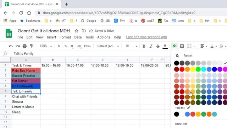Viewport: 227px width, 128px height.
Task: Open the Tools menu
Action: [x=89, y=37]
